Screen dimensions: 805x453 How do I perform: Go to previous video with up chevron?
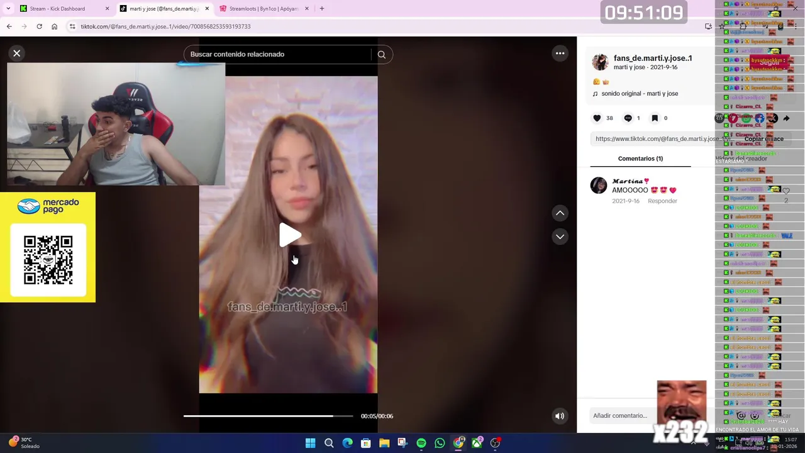[x=560, y=213]
